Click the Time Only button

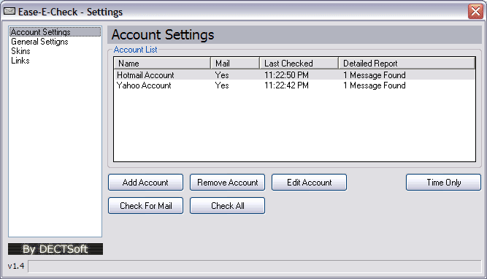tap(443, 183)
